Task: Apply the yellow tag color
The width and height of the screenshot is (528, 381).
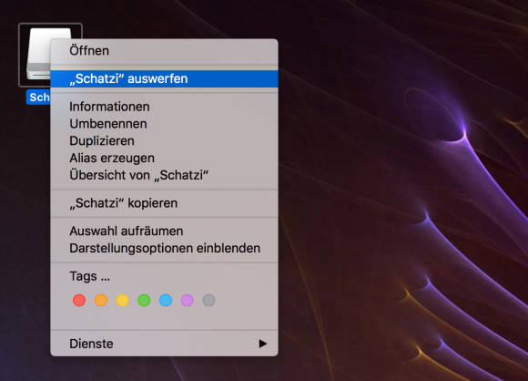Action: (122, 300)
